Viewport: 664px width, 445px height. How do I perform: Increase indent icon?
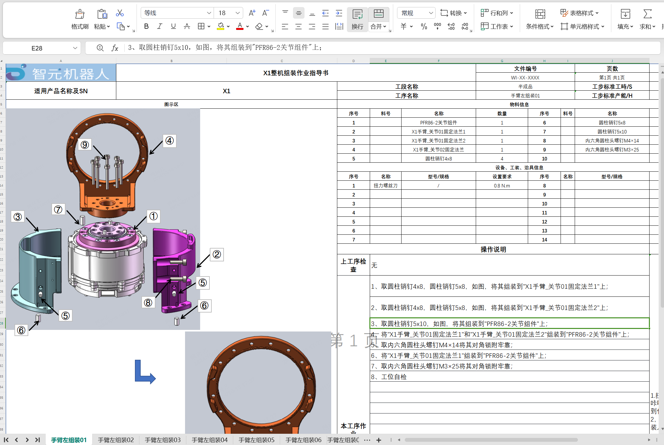point(339,13)
